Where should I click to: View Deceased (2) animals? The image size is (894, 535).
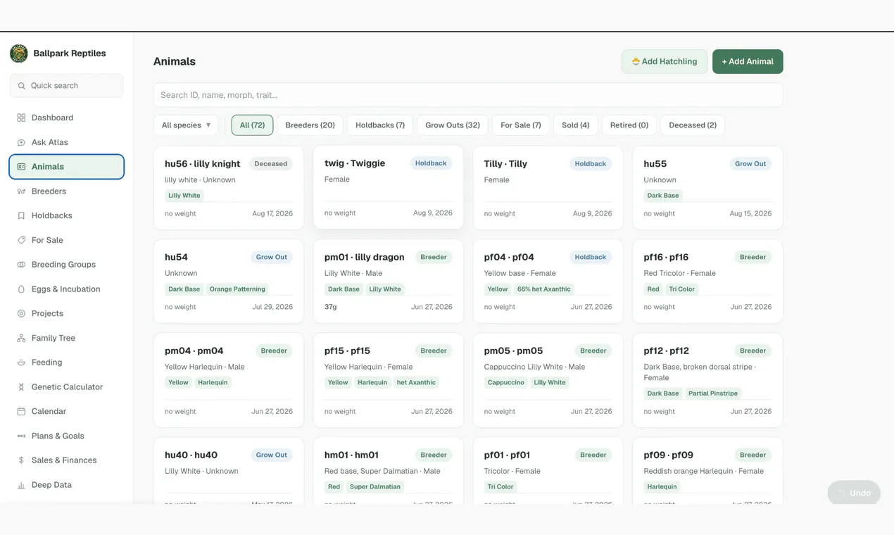(x=693, y=125)
